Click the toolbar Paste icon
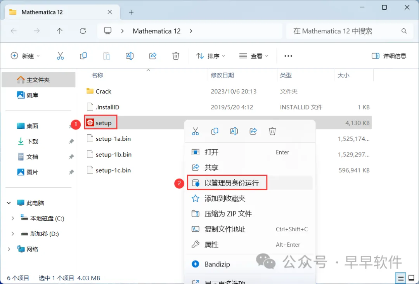Image resolution: width=419 pixels, height=284 pixels. tap(106, 56)
